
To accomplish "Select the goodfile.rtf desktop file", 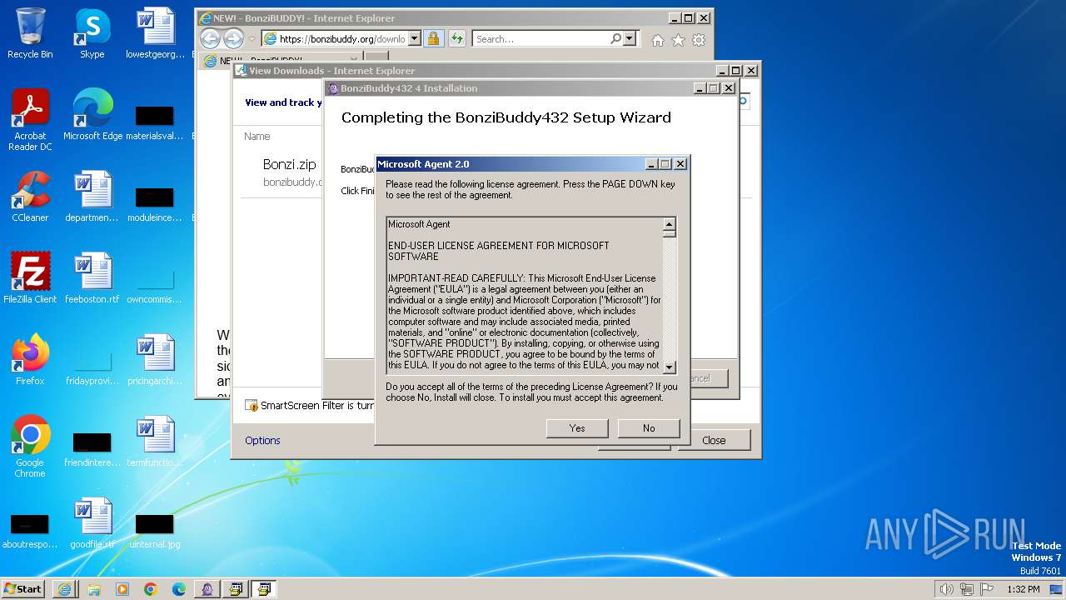I will point(92,523).
